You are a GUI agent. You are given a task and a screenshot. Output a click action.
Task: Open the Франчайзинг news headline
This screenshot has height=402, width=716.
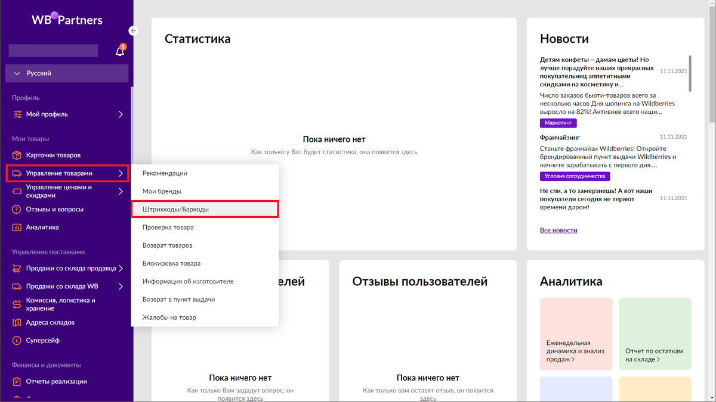560,137
